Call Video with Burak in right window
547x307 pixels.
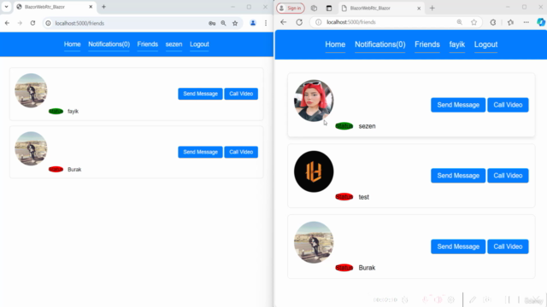(508, 246)
